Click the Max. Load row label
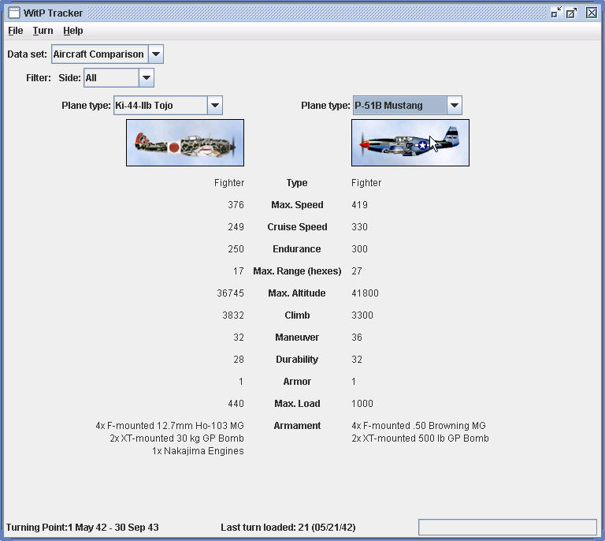Viewport: 605px width, 541px height. [x=297, y=404]
